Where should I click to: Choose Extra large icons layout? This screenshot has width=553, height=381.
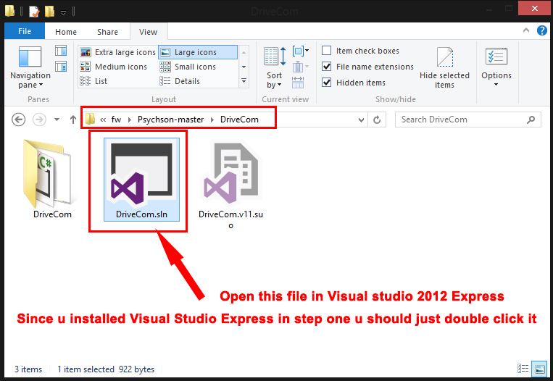pos(118,52)
